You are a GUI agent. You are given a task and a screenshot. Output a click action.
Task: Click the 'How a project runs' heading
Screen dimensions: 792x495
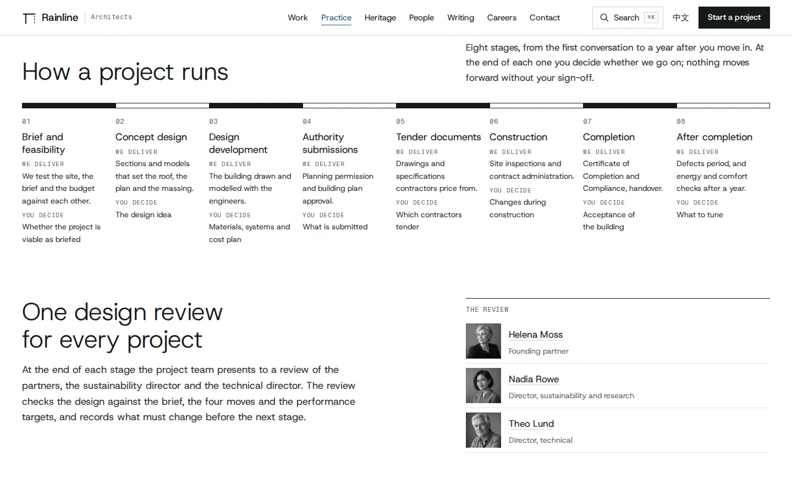point(125,72)
